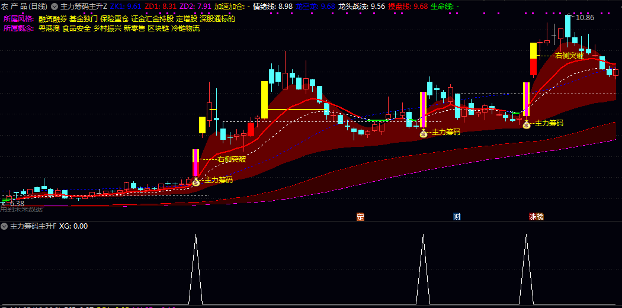Click the rightmost money bag 主力筹码 icon

(x=527, y=125)
